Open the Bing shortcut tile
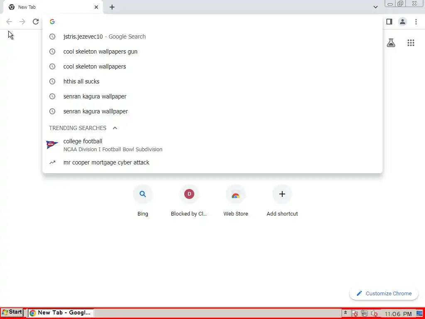The height and width of the screenshot is (319, 425). tap(143, 201)
